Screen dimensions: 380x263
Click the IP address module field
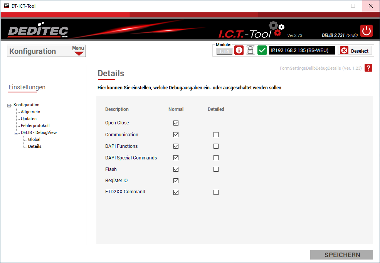click(302, 50)
